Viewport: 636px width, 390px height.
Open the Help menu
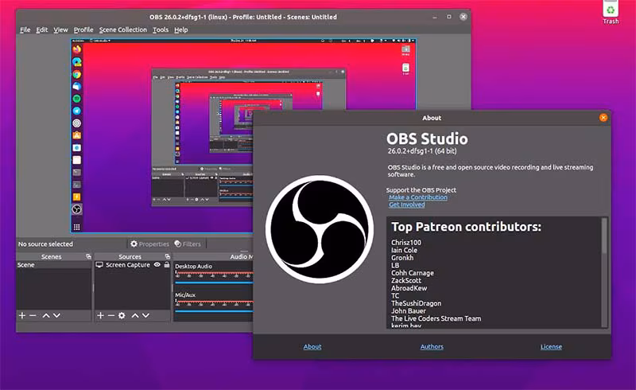point(181,29)
